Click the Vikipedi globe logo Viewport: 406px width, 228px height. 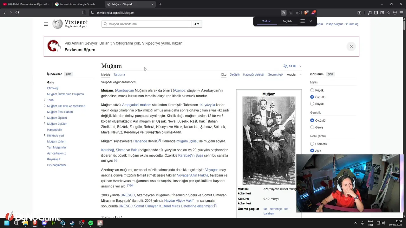point(57,24)
